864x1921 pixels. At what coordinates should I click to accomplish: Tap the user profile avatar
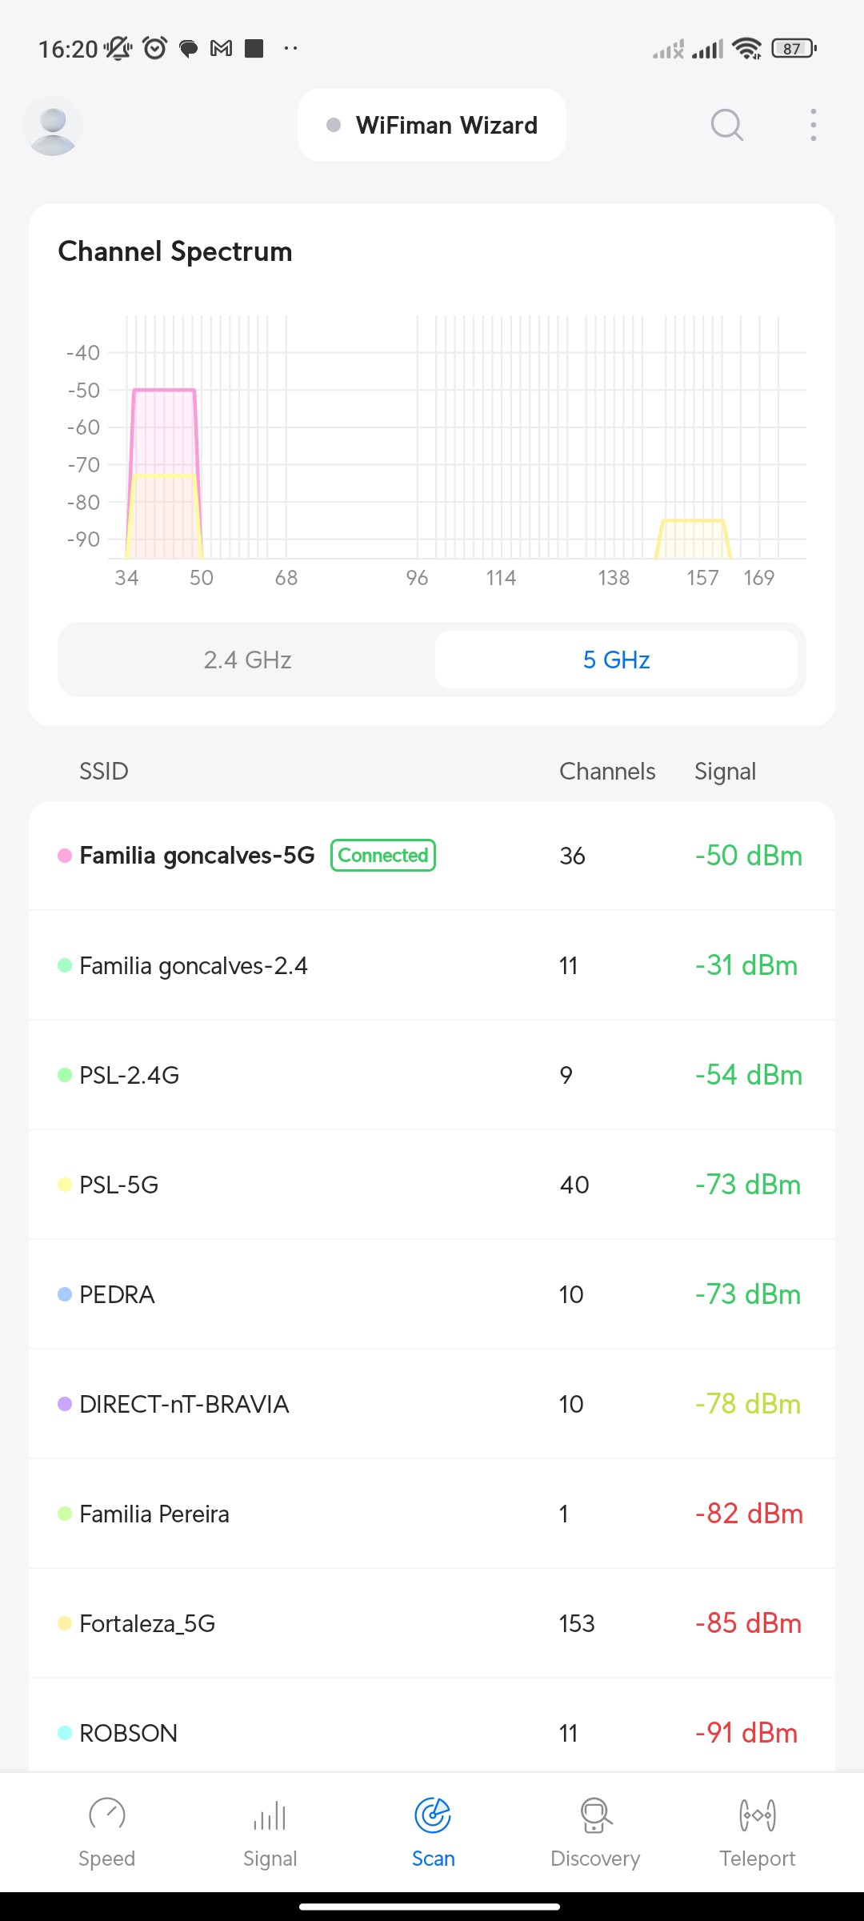(x=53, y=126)
